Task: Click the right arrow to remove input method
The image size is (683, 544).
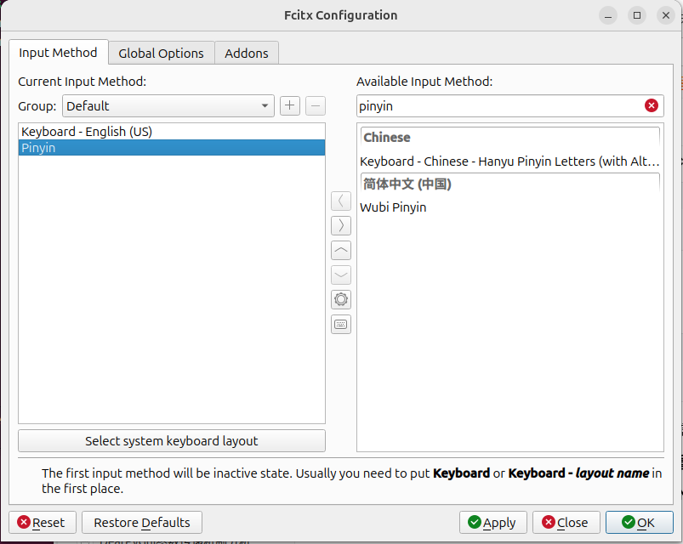Action: pyautogui.click(x=340, y=225)
